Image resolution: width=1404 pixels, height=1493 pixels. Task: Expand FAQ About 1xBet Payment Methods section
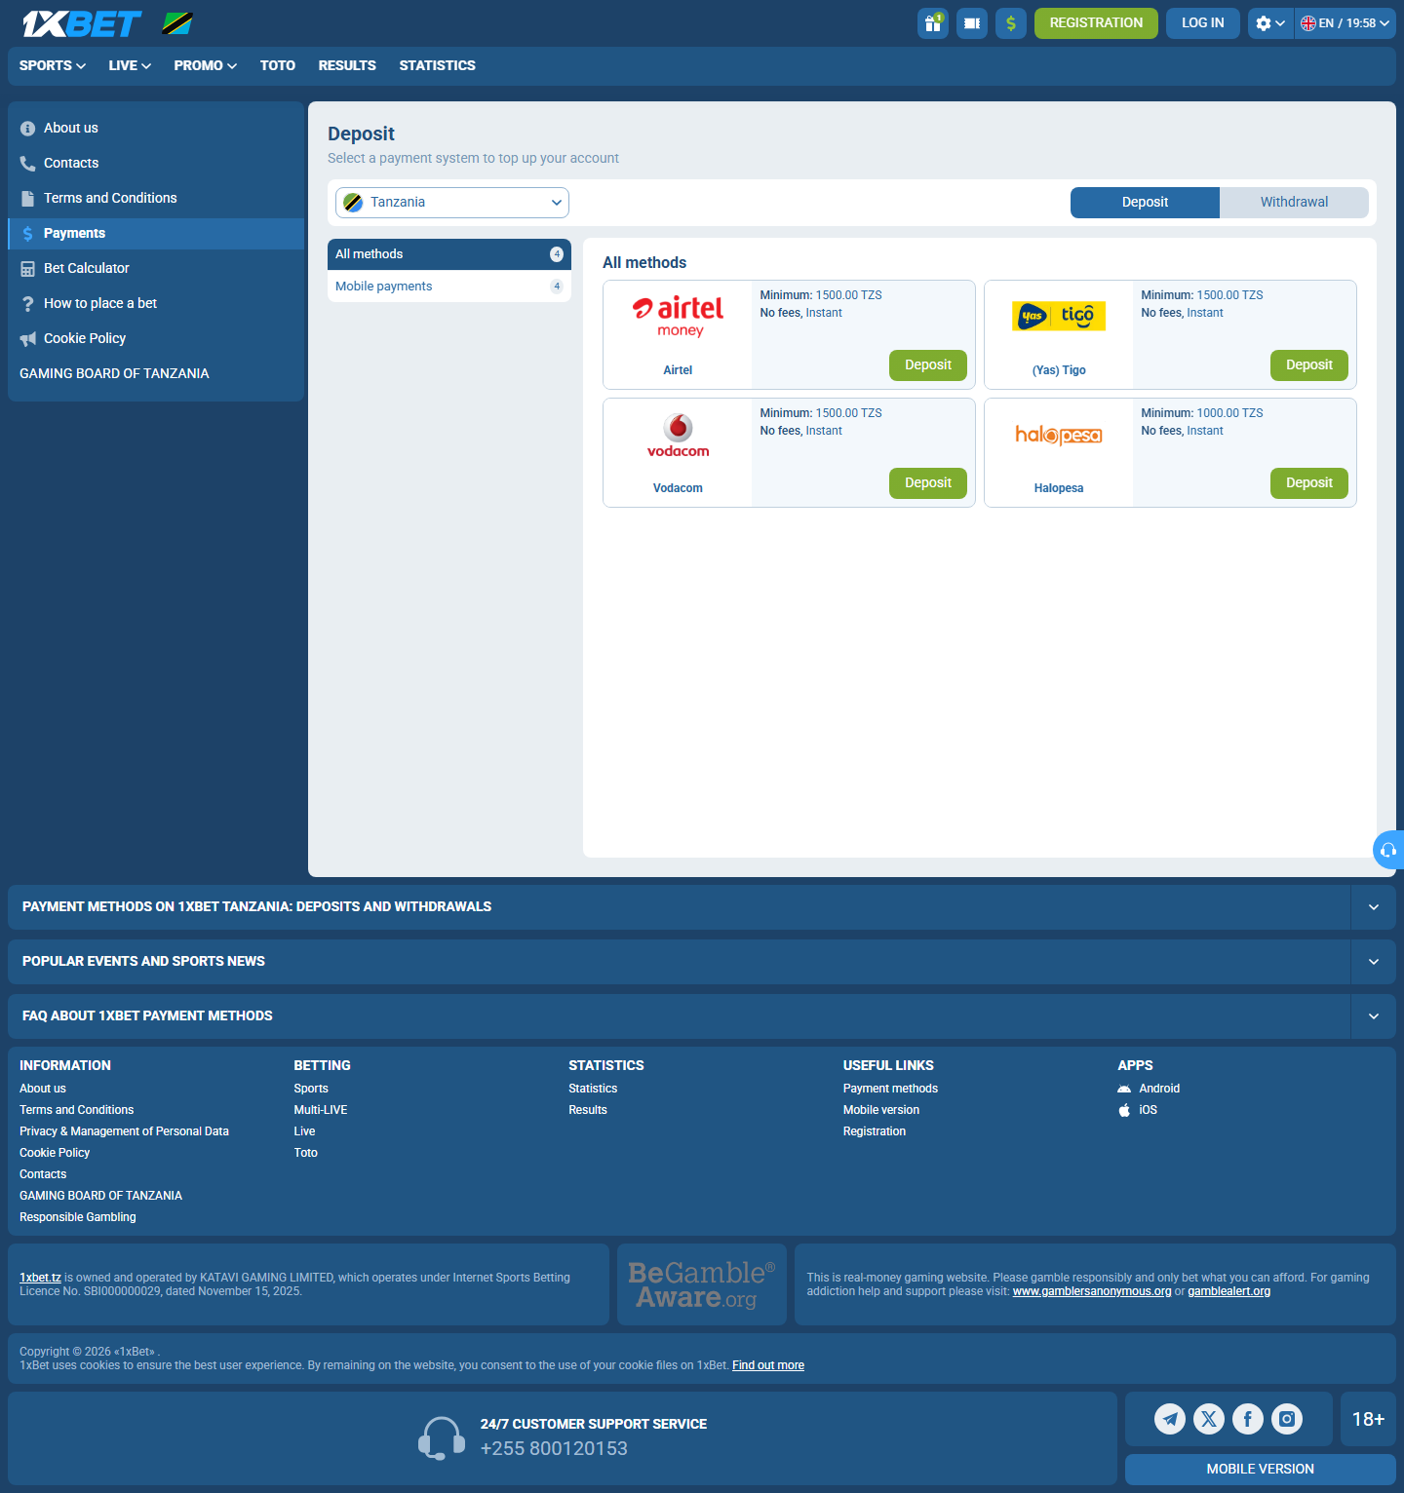click(702, 1016)
